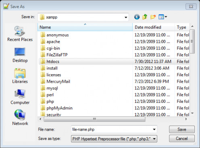The width and height of the screenshot is (200, 148).
Task: Click the Save button
Action: pyautogui.click(x=182, y=129)
